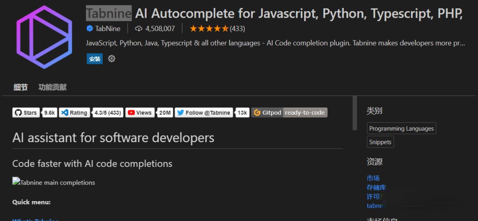The height and width of the screenshot is (221, 478).
Task: Open the TabNine publisher link
Action: point(108,28)
